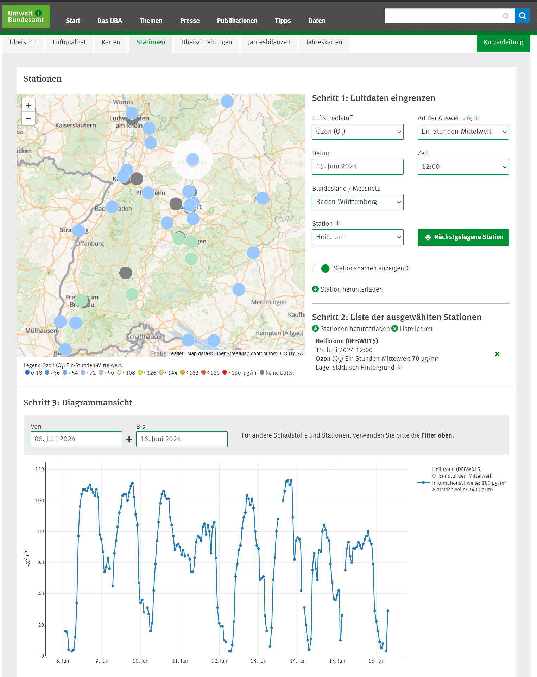Open the Start menu item

(x=73, y=21)
